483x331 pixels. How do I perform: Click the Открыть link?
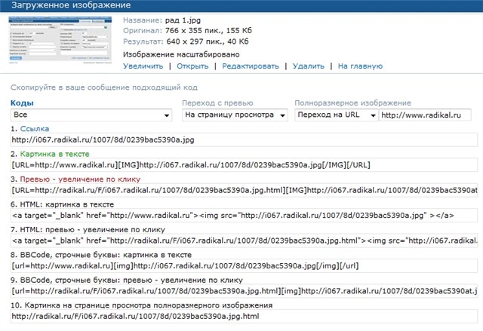tap(192, 66)
